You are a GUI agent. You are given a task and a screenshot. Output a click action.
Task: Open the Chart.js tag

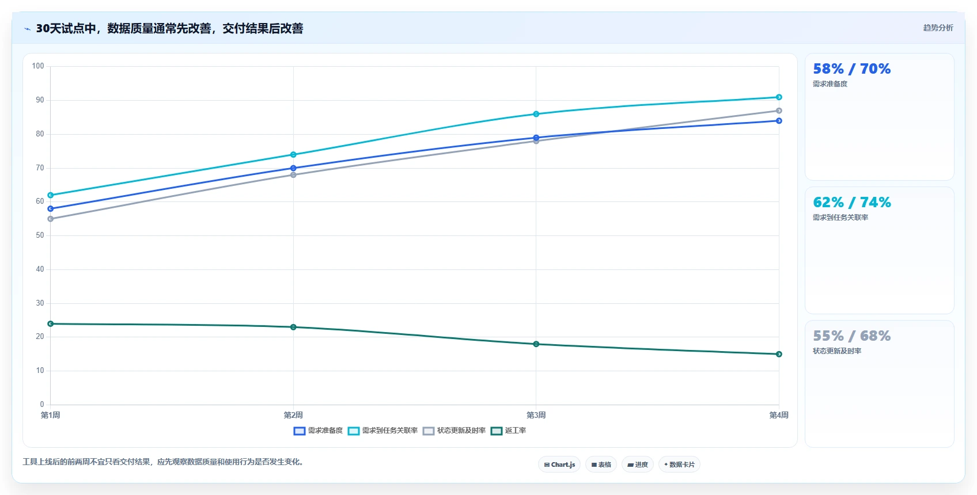(559, 464)
